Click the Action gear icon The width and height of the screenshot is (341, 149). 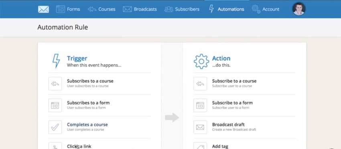(201, 61)
